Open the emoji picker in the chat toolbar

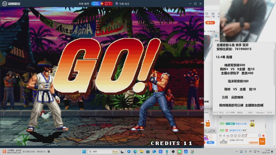click(220, 136)
